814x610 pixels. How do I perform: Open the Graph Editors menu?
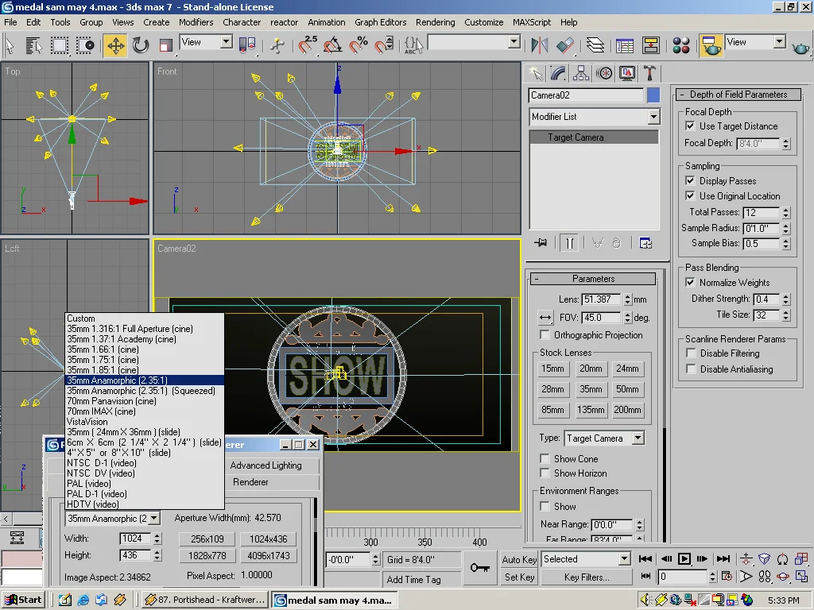click(380, 22)
